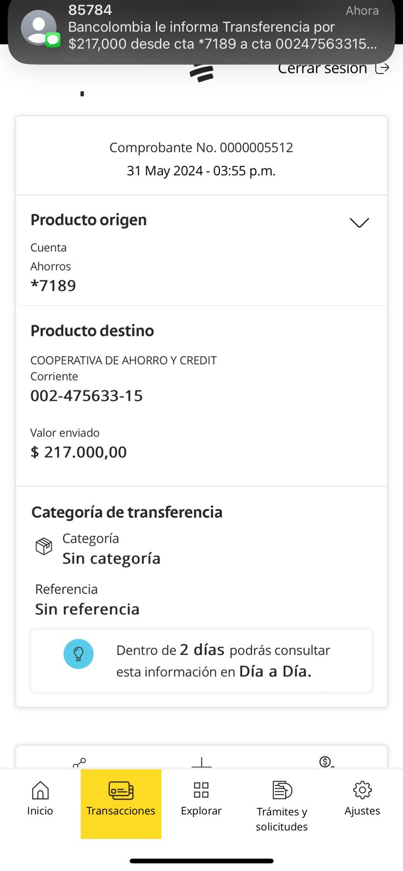This screenshot has width=403, height=871.
Task: Tap the contact avatar in notification
Action: [39, 27]
